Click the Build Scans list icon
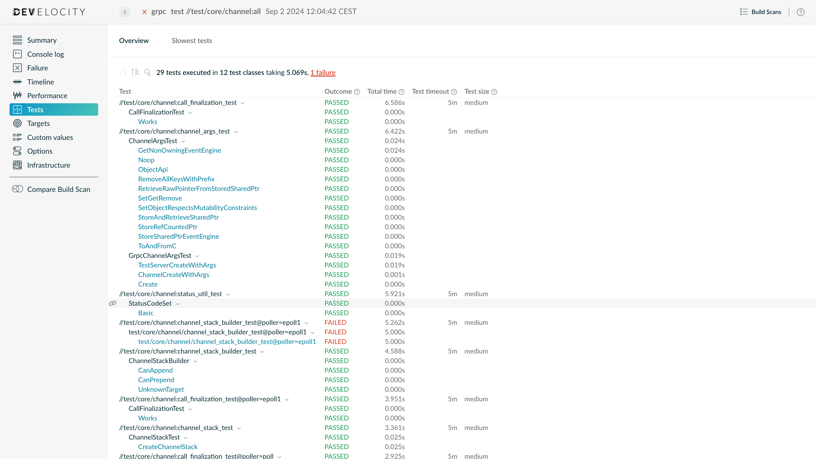Screen dimensions: 816x459 (x=744, y=11)
